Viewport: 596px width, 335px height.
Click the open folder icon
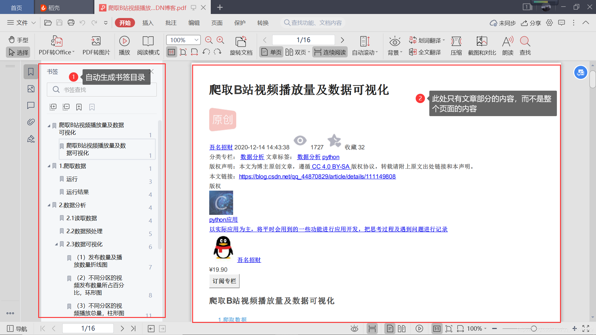48,23
